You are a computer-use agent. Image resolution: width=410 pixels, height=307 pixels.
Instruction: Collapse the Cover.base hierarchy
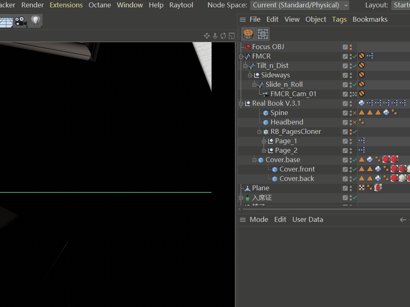(254, 160)
